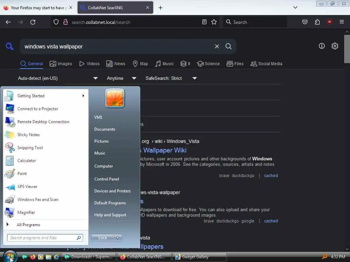The width and height of the screenshot is (350, 262).
Task: Click the page vertical scrollbar thumb
Action: tap(347, 49)
